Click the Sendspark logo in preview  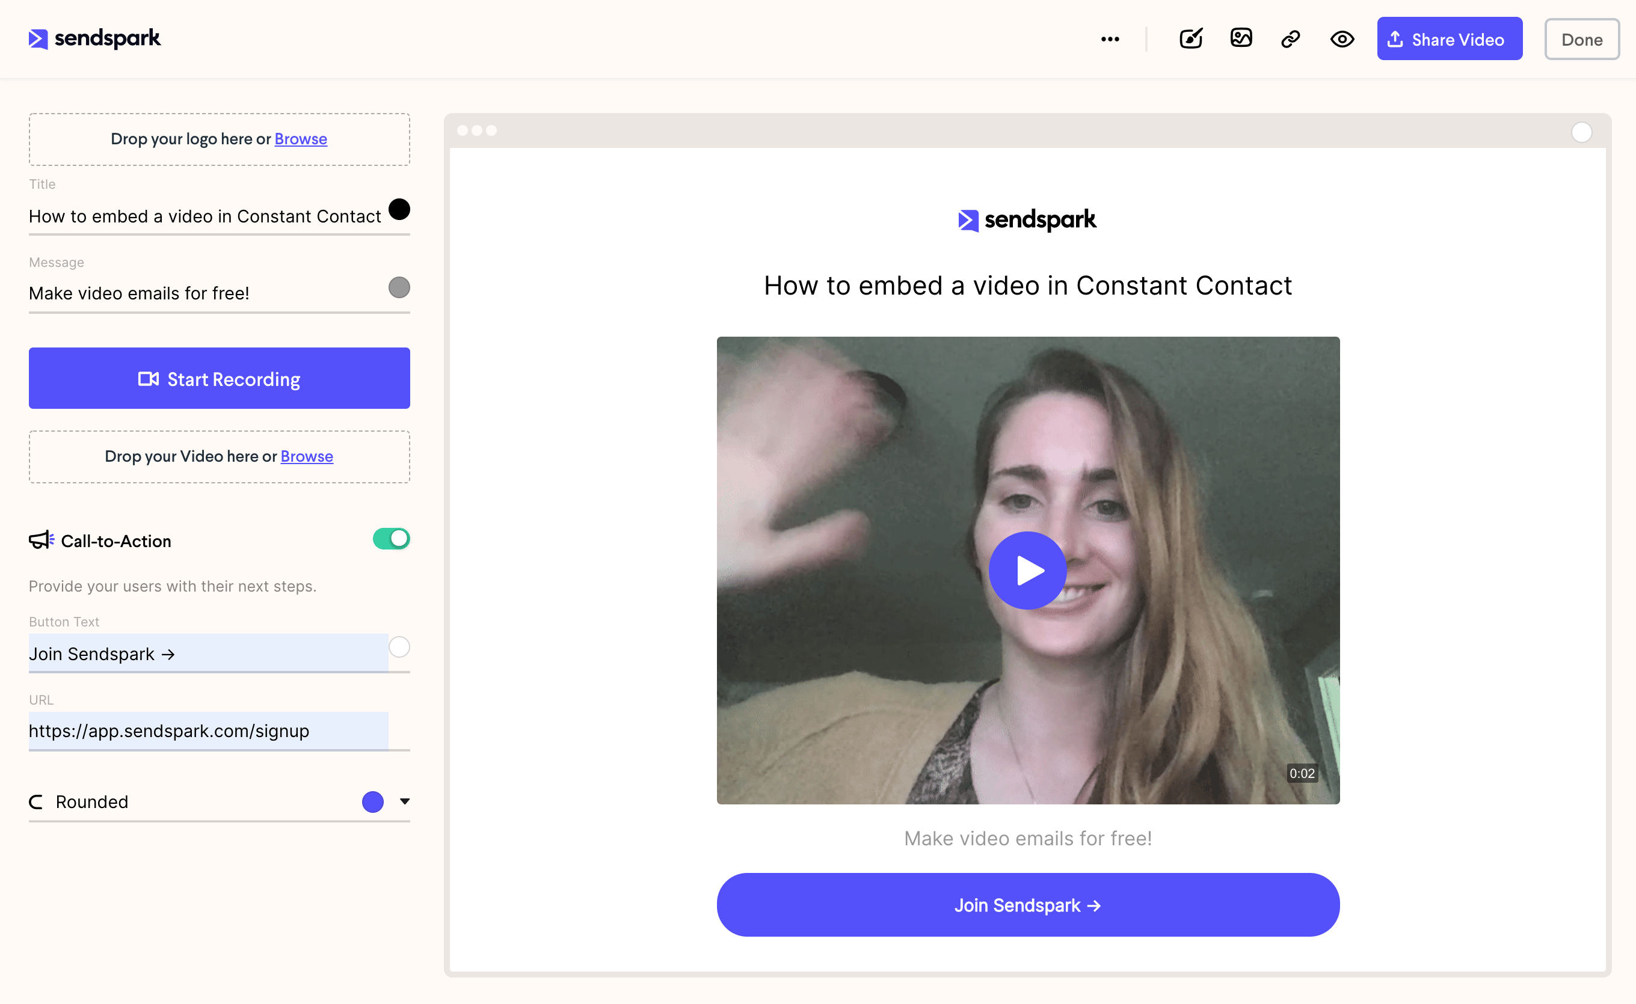[x=1027, y=220]
